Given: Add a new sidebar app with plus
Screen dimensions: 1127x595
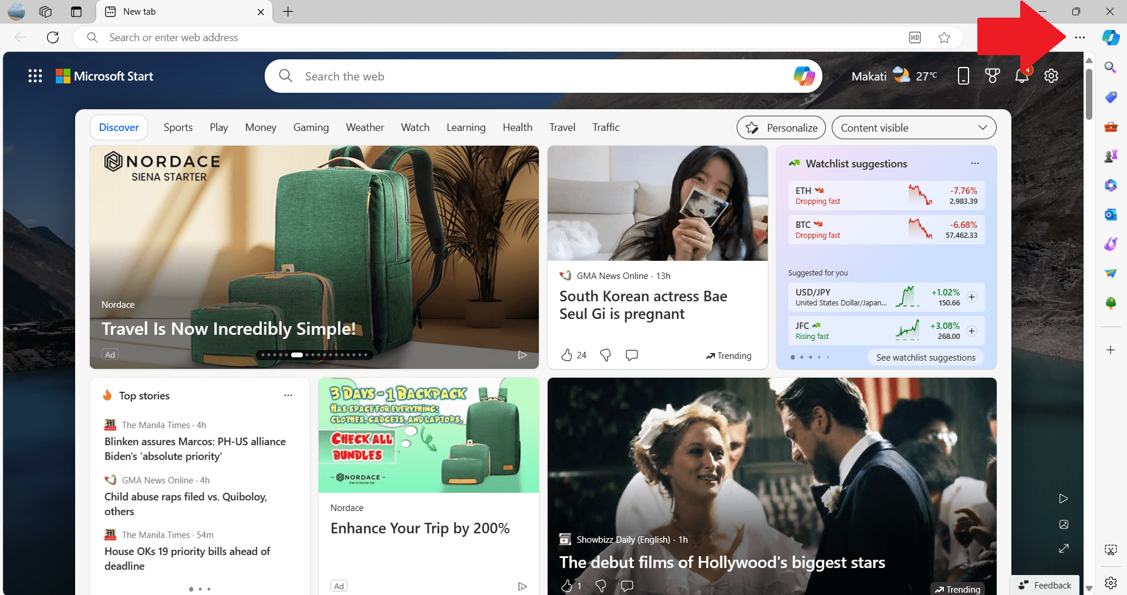Looking at the screenshot, I should [x=1110, y=350].
